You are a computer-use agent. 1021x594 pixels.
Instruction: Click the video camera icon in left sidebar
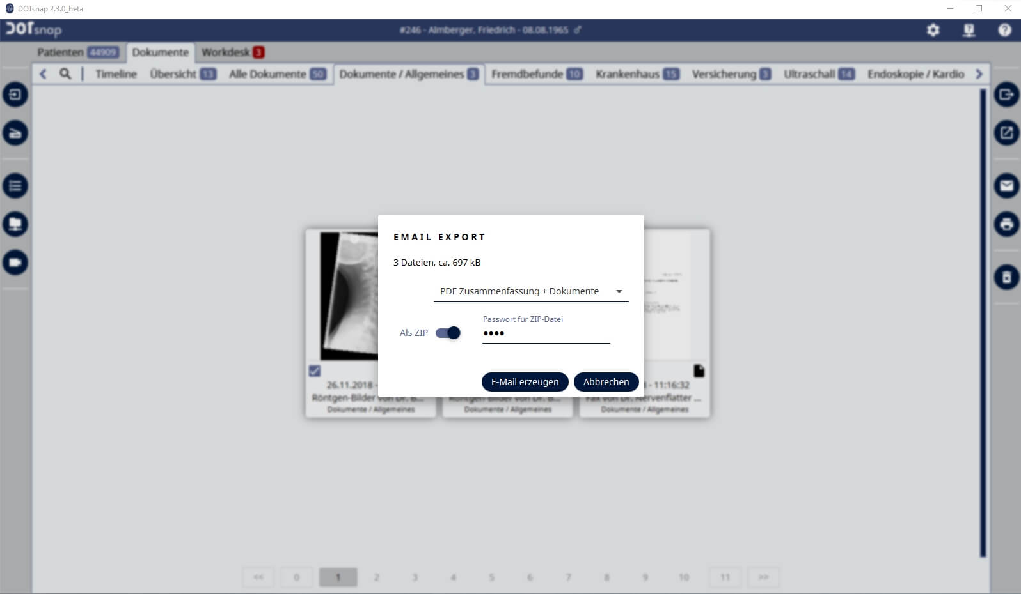pyautogui.click(x=15, y=263)
